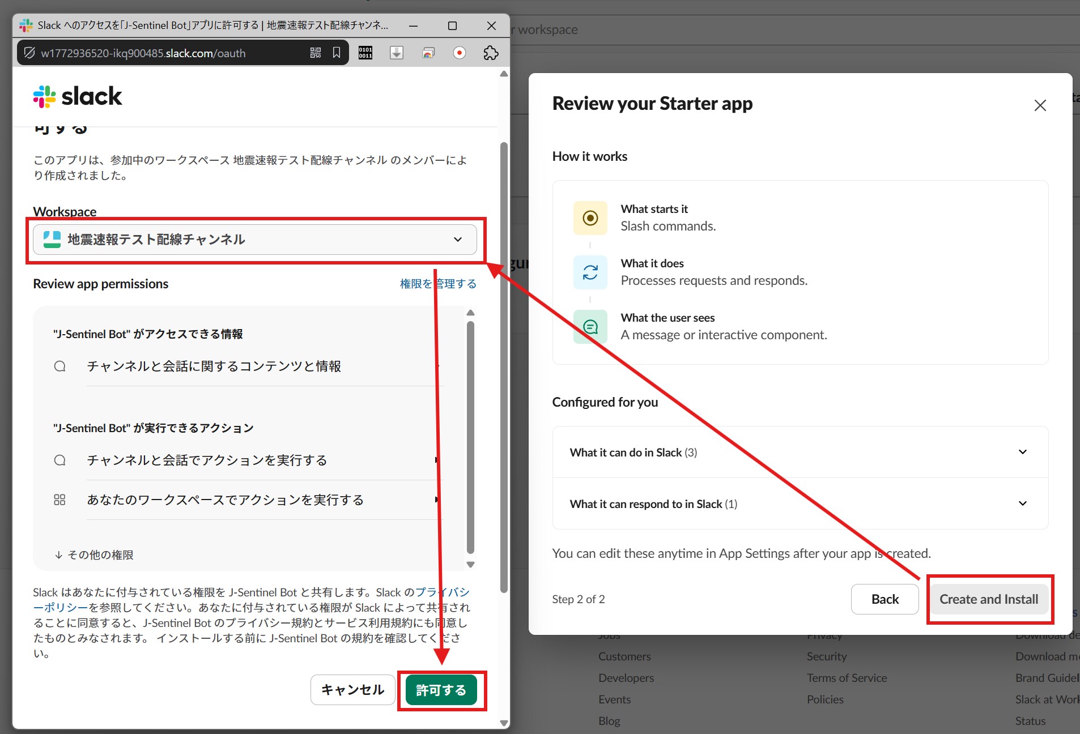The height and width of the screenshot is (734, 1080).
Task: Click the 'Step 2 of 2' text
Action: click(x=579, y=599)
